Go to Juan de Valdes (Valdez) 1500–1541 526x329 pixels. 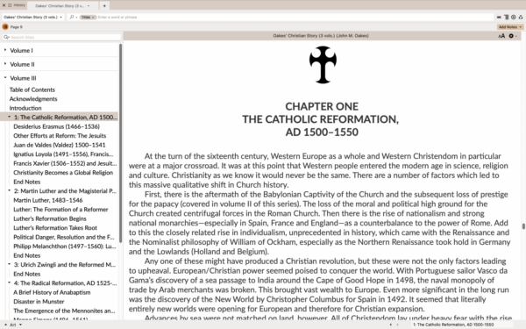[60, 145]
